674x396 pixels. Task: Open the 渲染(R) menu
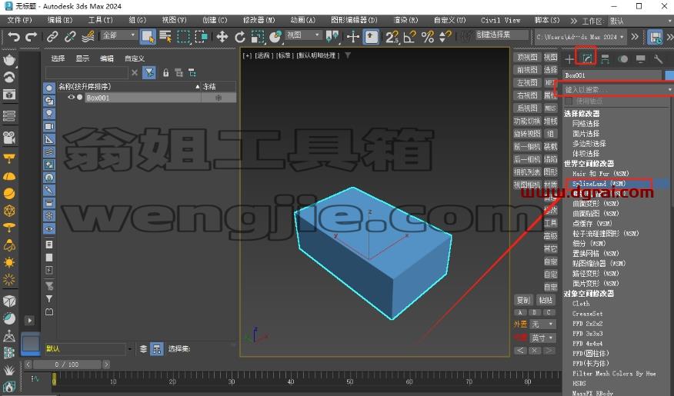(x=405, y=20)
